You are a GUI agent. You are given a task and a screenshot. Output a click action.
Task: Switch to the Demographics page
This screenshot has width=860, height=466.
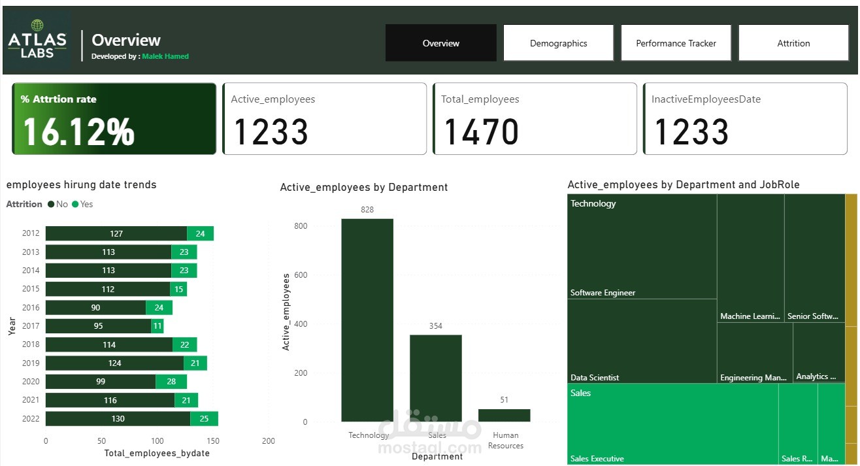558,42
